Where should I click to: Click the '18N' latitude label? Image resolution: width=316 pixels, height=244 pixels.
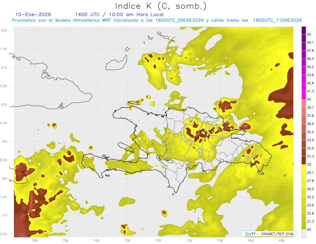(4, 179)
